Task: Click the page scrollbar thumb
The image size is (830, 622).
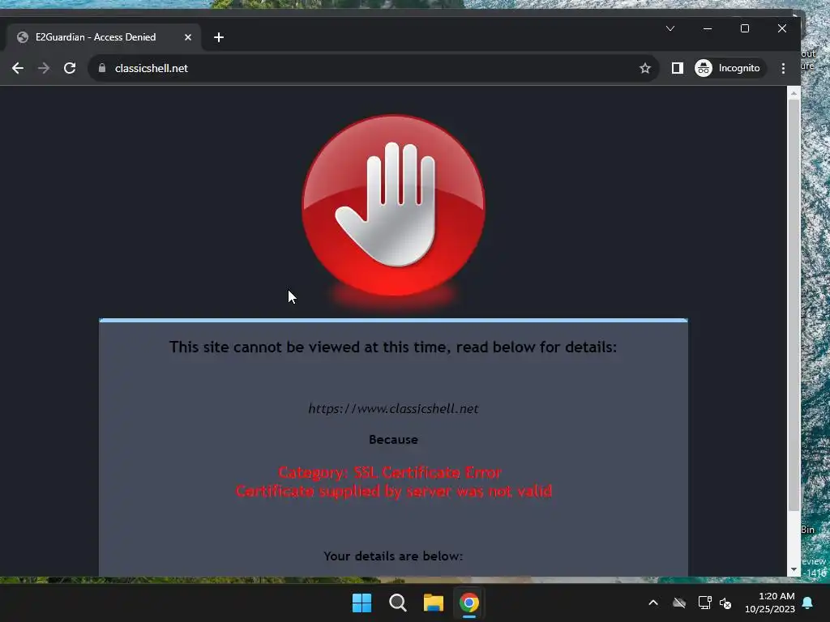Action: coord(794,305)
